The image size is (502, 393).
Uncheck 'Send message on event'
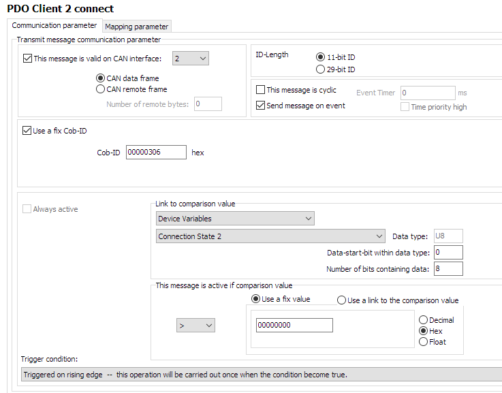[260, 106]
